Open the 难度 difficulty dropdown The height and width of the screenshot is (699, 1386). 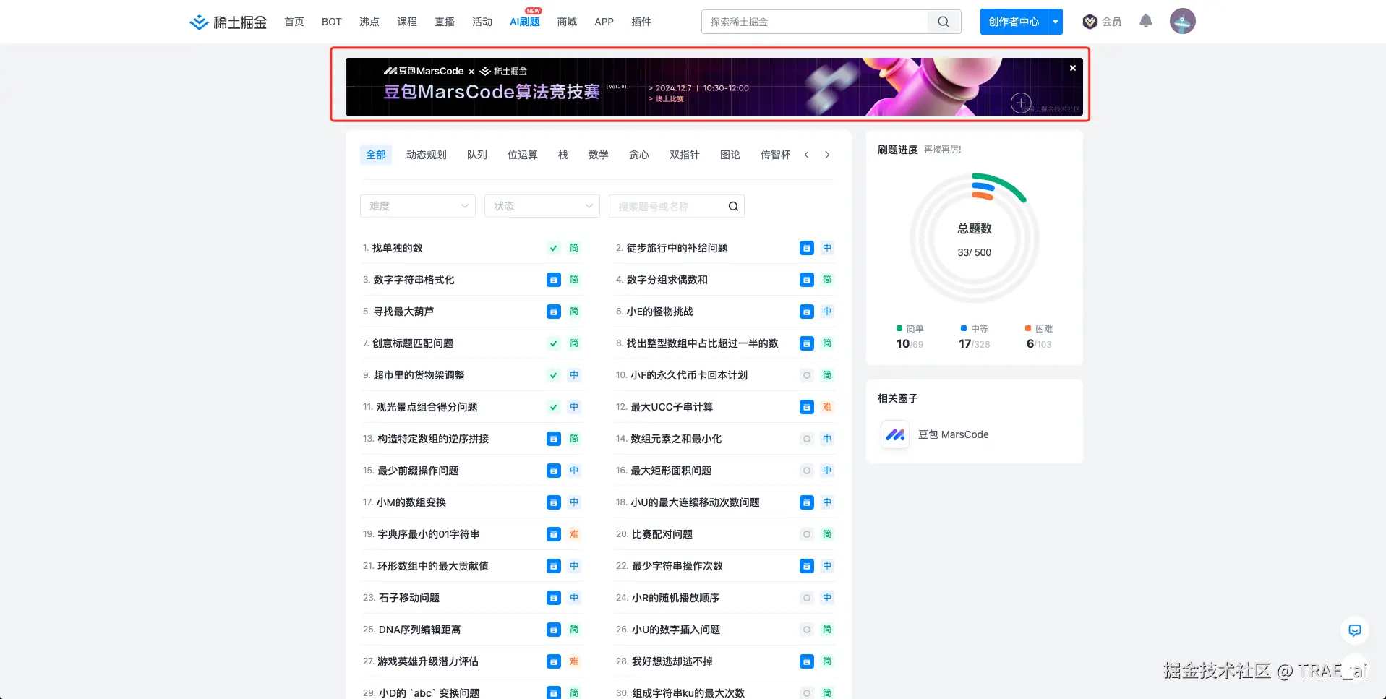point(418,206)
